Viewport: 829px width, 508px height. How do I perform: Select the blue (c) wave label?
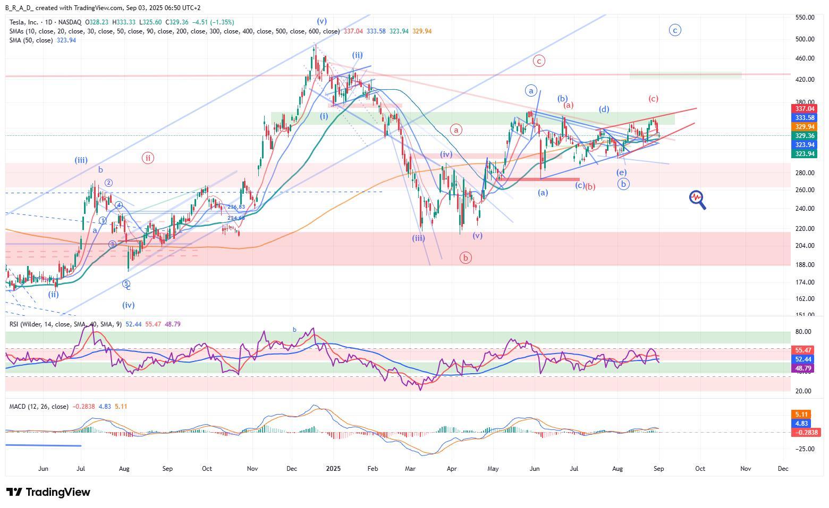(x=580, y=186)
